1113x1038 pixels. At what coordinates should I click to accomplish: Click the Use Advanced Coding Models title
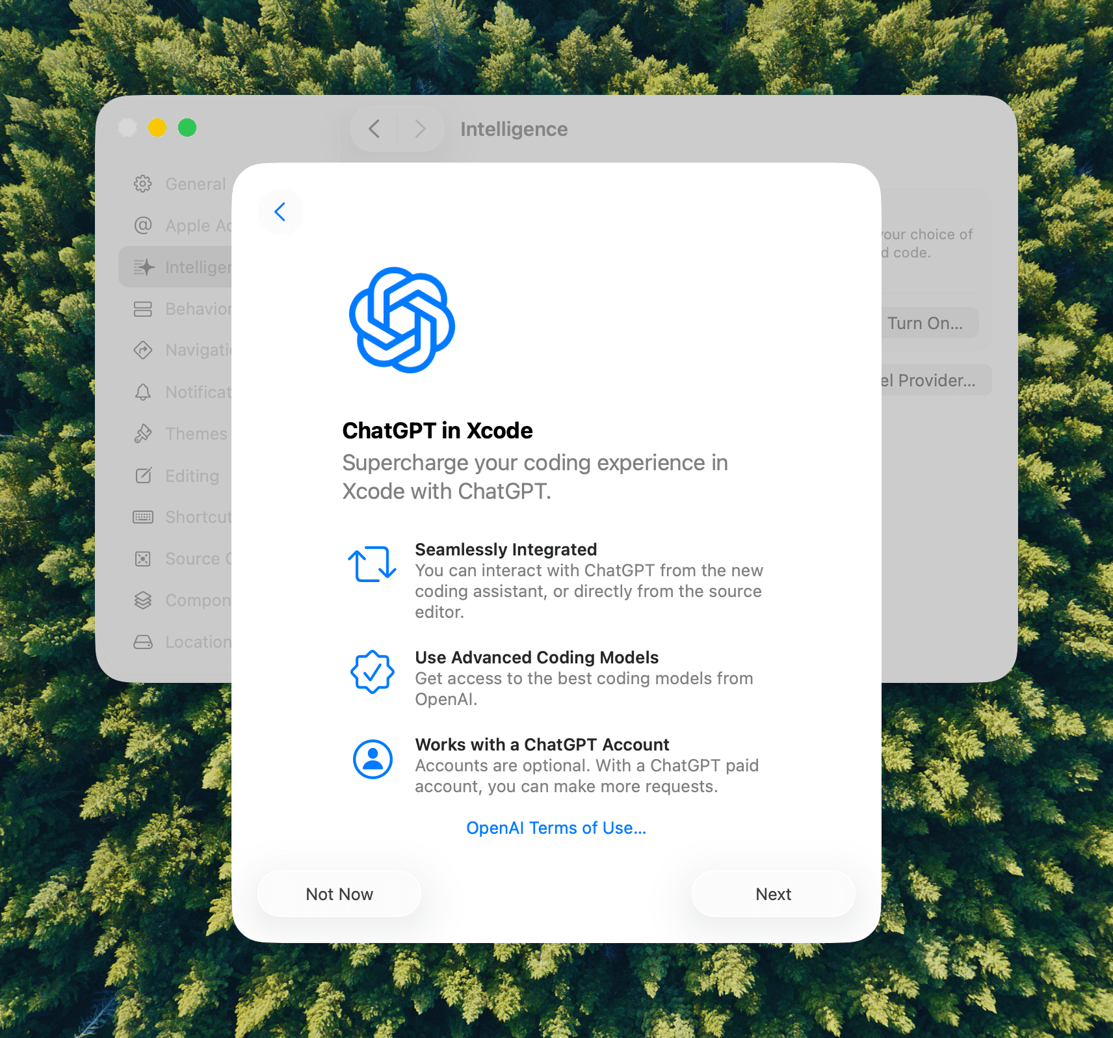coord(537,658)
